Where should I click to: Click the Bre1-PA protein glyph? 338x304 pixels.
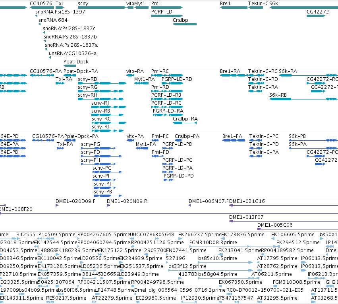point(234,140)
